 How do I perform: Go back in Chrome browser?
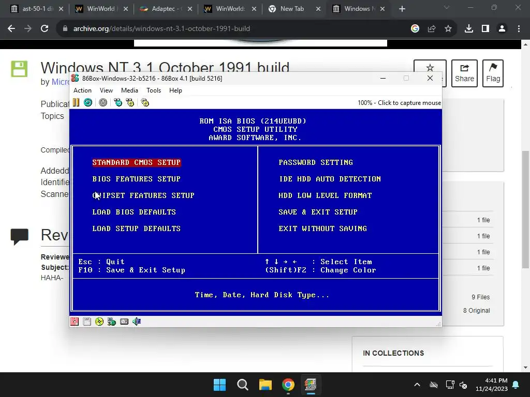click(11, 29)
